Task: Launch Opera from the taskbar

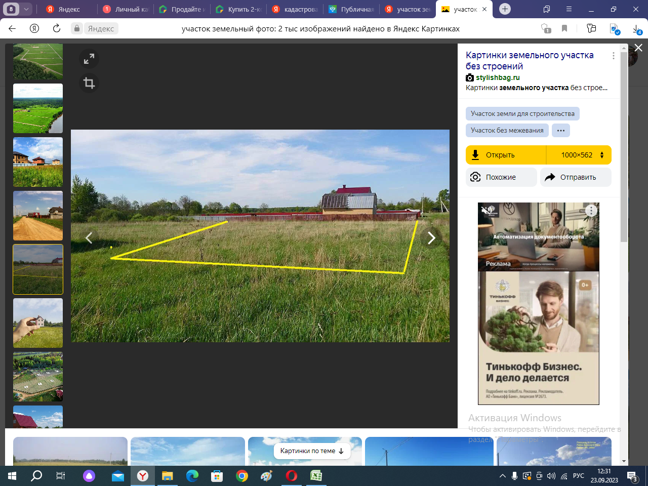Action: [x=291, y=476]
